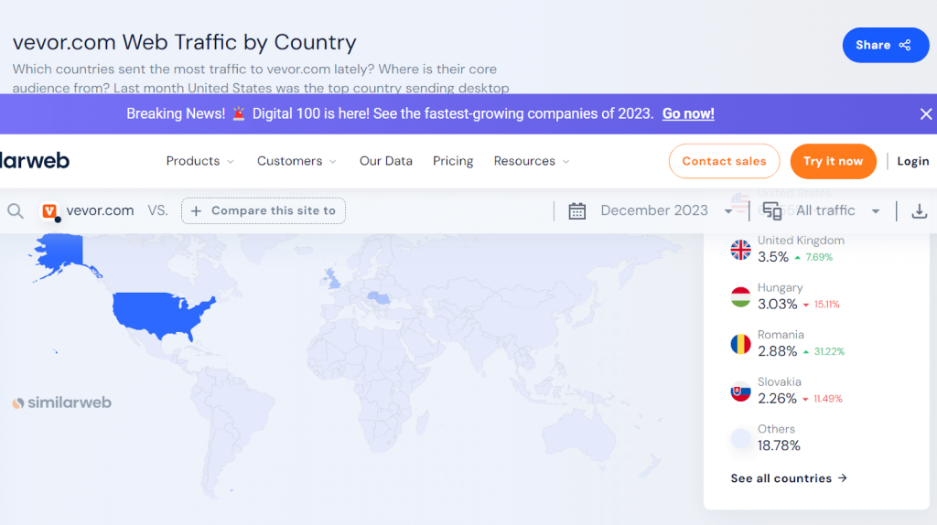Click the search magnifier icon
This screenshot has height=525, width=937.
[16, 211]
